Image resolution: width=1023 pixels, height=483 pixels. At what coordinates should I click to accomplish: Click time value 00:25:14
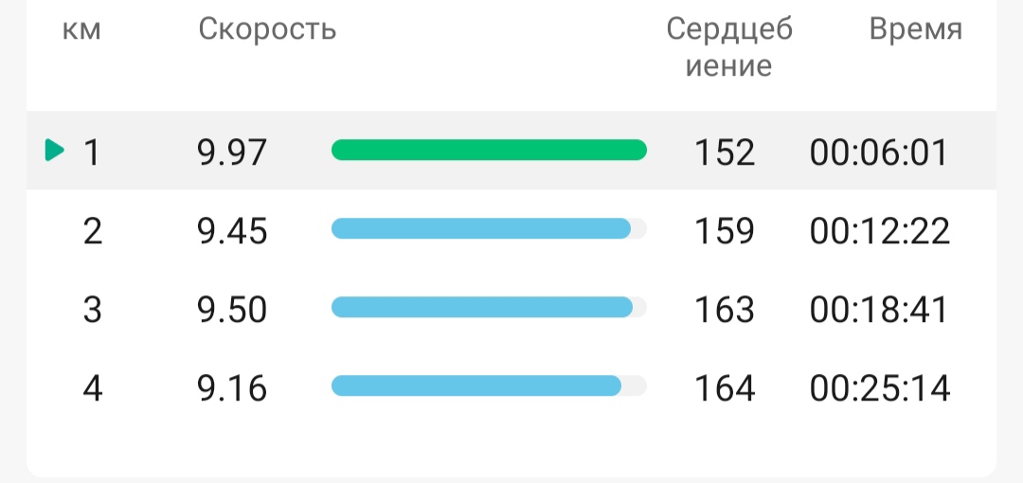pos(880,388)
